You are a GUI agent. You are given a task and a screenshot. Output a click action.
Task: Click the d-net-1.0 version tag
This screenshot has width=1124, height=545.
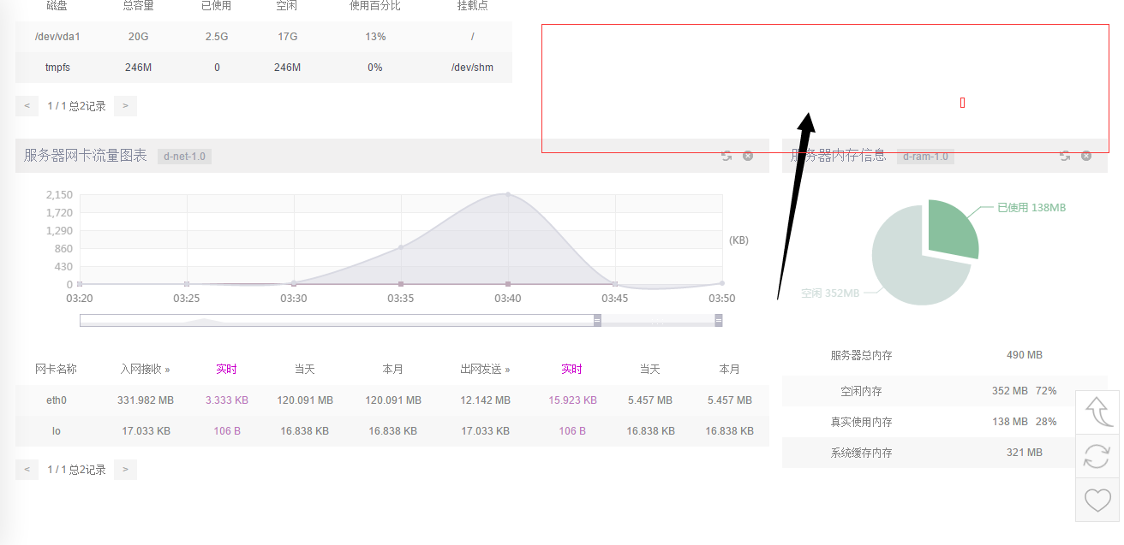click(x=184, y=157)
